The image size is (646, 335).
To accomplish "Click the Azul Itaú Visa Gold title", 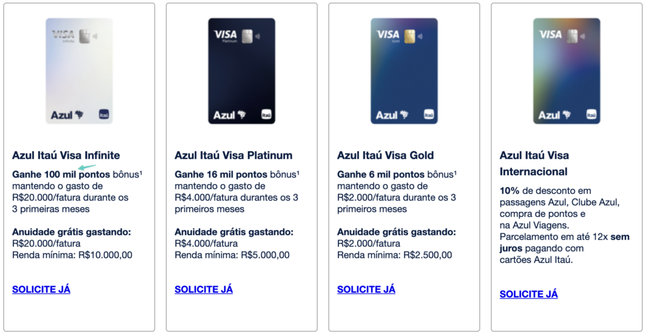I will (385, 155).
